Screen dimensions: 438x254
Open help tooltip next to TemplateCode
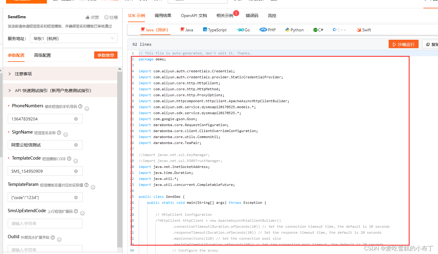tap(69, 159)
